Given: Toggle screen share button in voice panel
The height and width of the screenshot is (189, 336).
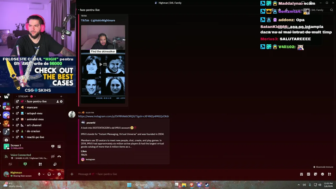Looking at the screenshot, I should coord(25,164).
